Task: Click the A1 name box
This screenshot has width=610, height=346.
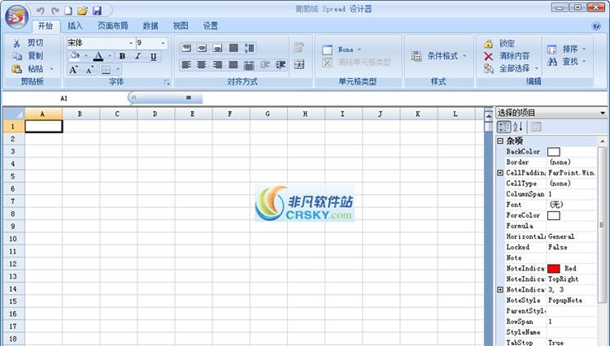Action: (x=64, y=98)
